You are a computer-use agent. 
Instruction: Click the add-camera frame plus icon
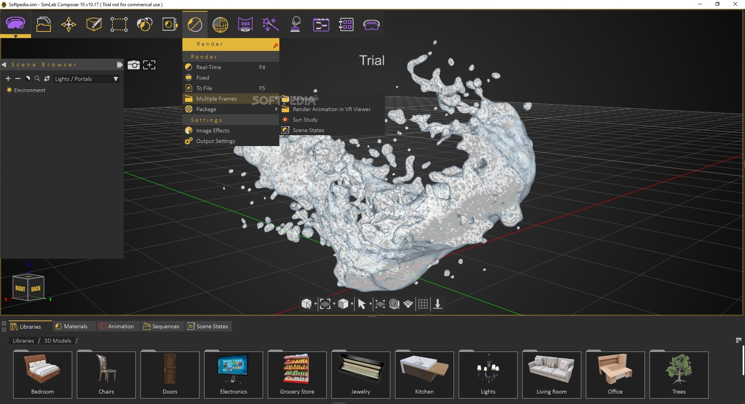149,65
